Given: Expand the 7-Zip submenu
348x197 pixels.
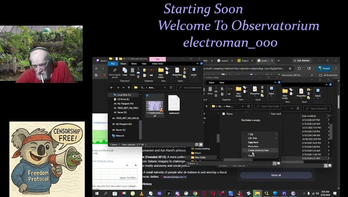Looking at the screenshot, I should [260, 134].
